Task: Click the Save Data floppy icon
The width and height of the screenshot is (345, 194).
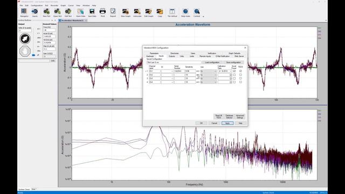Action: pos(92,13)
